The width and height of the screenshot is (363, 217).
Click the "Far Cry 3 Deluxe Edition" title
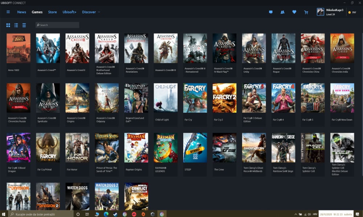click(x=253, y=120)
